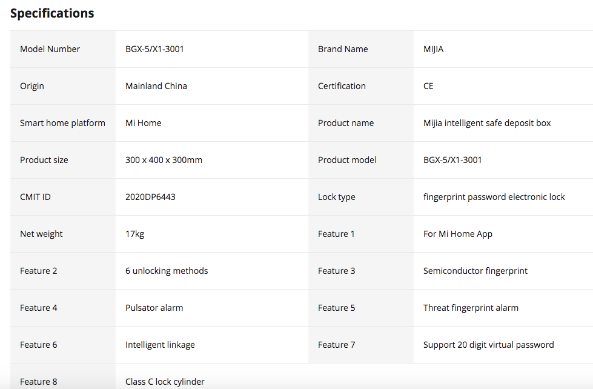Click the CMIT ID label
The height and width of the screenshot is (389, 593).
coord(35,197)
